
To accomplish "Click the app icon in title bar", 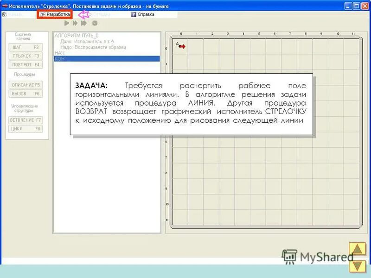I will (5, 6).
